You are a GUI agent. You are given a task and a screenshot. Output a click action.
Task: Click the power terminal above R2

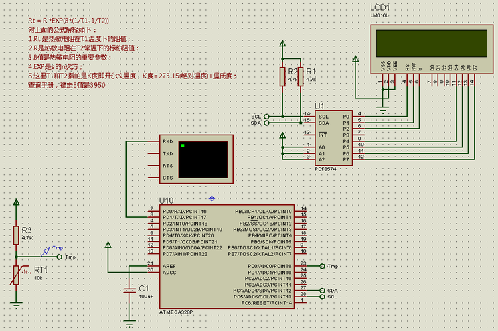point(284,45)
